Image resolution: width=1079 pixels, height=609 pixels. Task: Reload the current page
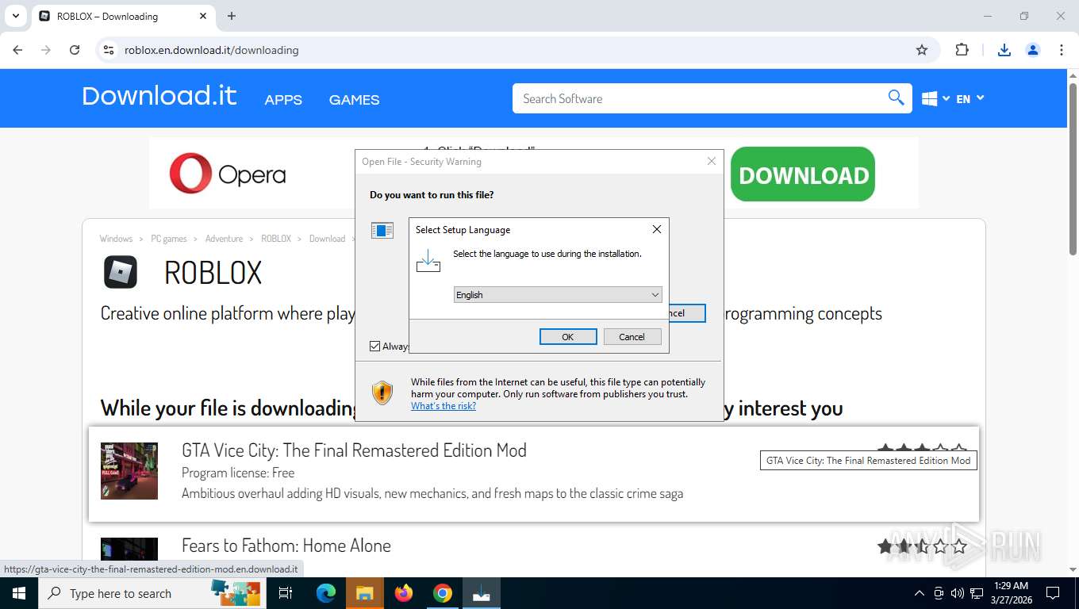click(x=75, y=50)
